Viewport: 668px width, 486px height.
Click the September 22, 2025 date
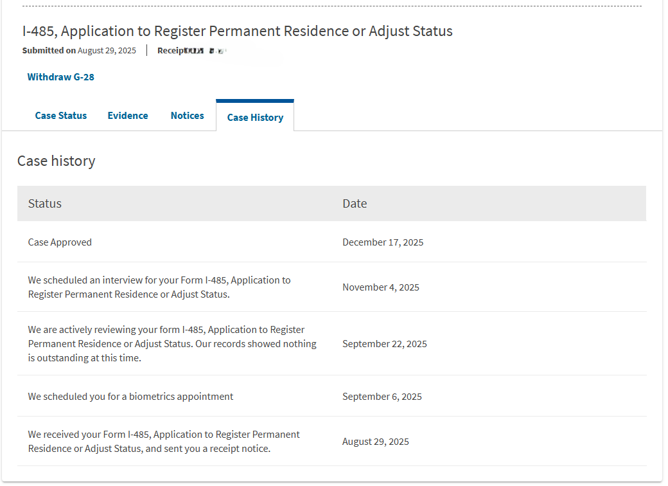coord(385,344)
